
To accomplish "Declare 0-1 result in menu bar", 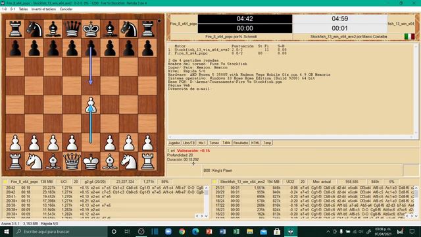I will [12, 9].
